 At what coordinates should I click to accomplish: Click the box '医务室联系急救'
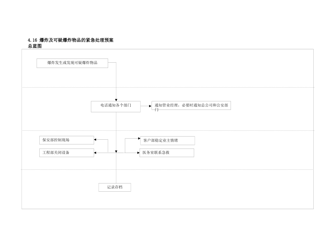pyautogui.click(x=167, y=153)
